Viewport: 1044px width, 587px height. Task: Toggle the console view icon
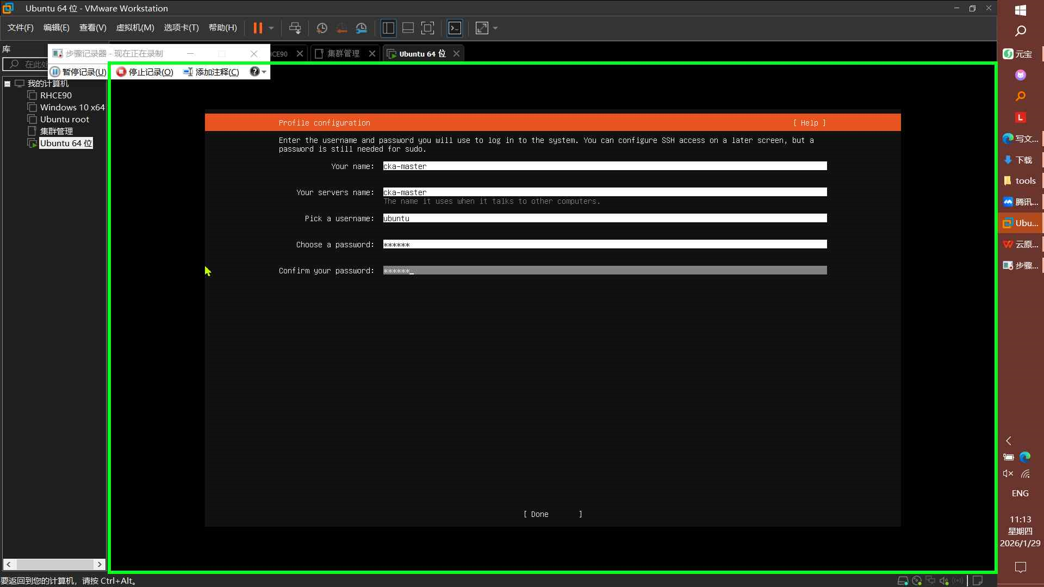tap(455, 28)
